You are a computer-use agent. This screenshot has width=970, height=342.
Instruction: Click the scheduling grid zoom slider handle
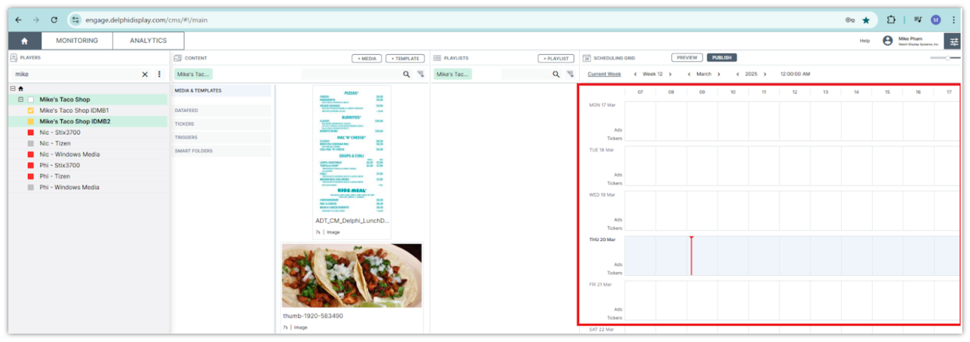[x=947, y=58]
